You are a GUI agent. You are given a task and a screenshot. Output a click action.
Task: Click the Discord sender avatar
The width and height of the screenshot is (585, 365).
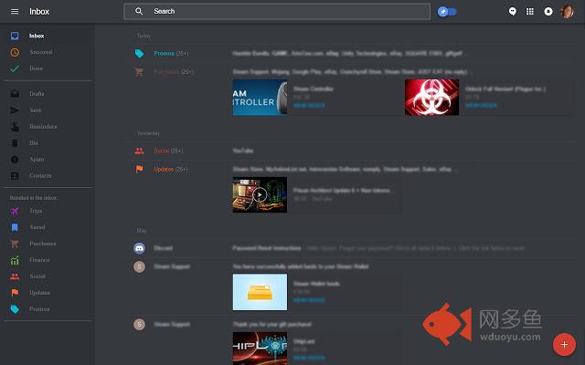click(x=139, y=248)
